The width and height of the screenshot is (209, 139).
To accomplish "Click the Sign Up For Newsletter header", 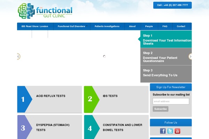I will pyautogui.click(x=171, y=87).
